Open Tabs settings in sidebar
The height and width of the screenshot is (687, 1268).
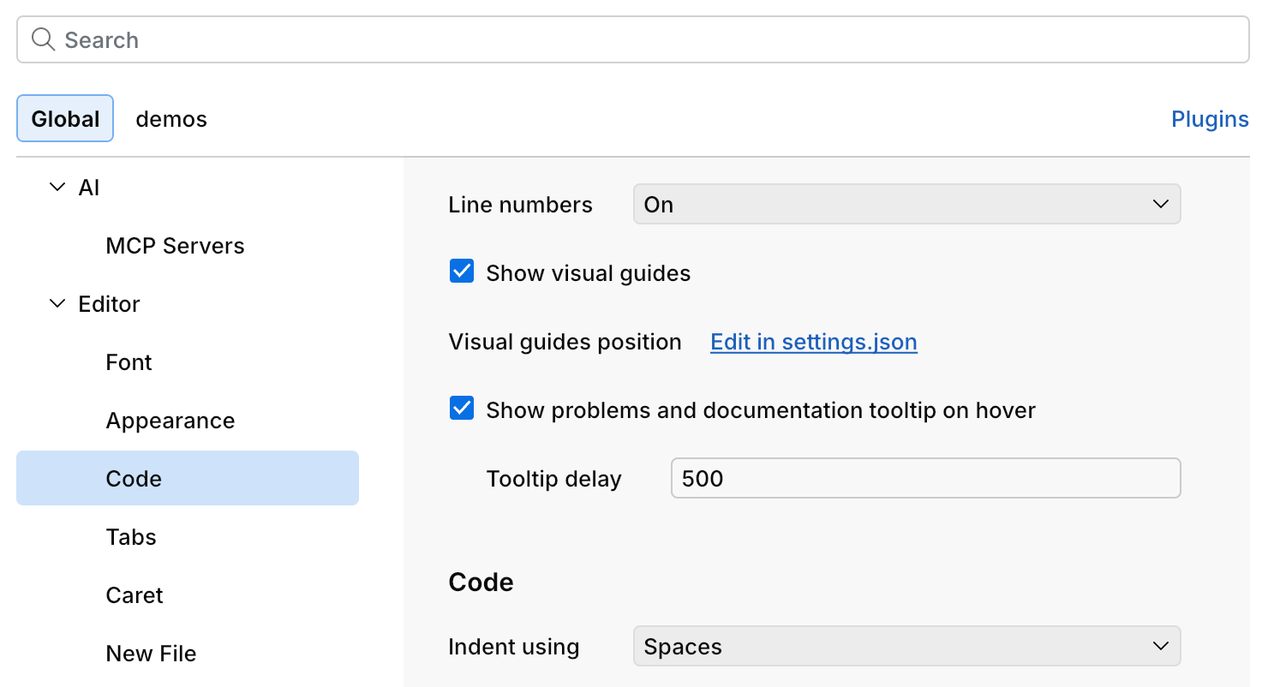point(130,536)
